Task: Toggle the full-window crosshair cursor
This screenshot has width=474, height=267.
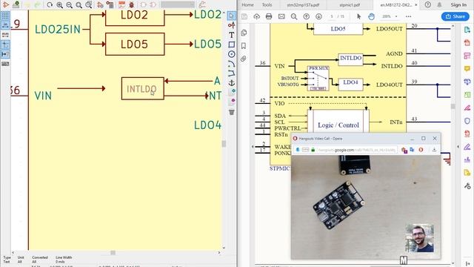Action: 5,44
